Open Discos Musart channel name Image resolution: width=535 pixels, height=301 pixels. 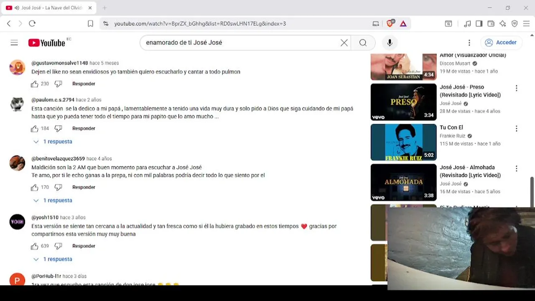[x=455, y=64]
